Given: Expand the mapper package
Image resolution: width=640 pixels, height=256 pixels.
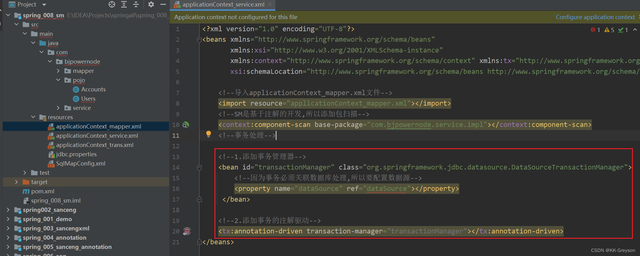Looking at the screenshot, I should pos(58,71).
